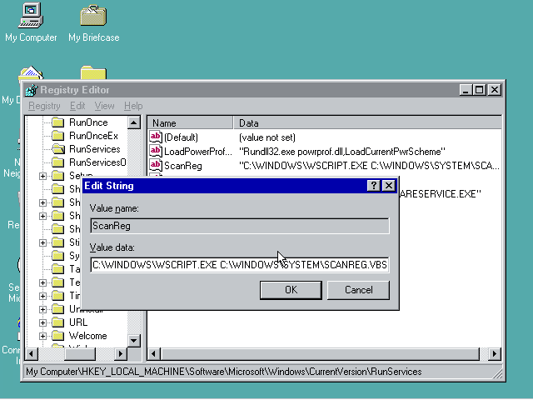The width and height of the screenshot is (533, 400).
Task: Select the ScanReg value name
Action: click(x=183, y=166)
